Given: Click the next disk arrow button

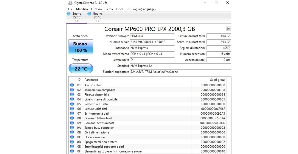Looking at the screenshot, I should pos(228,29).
